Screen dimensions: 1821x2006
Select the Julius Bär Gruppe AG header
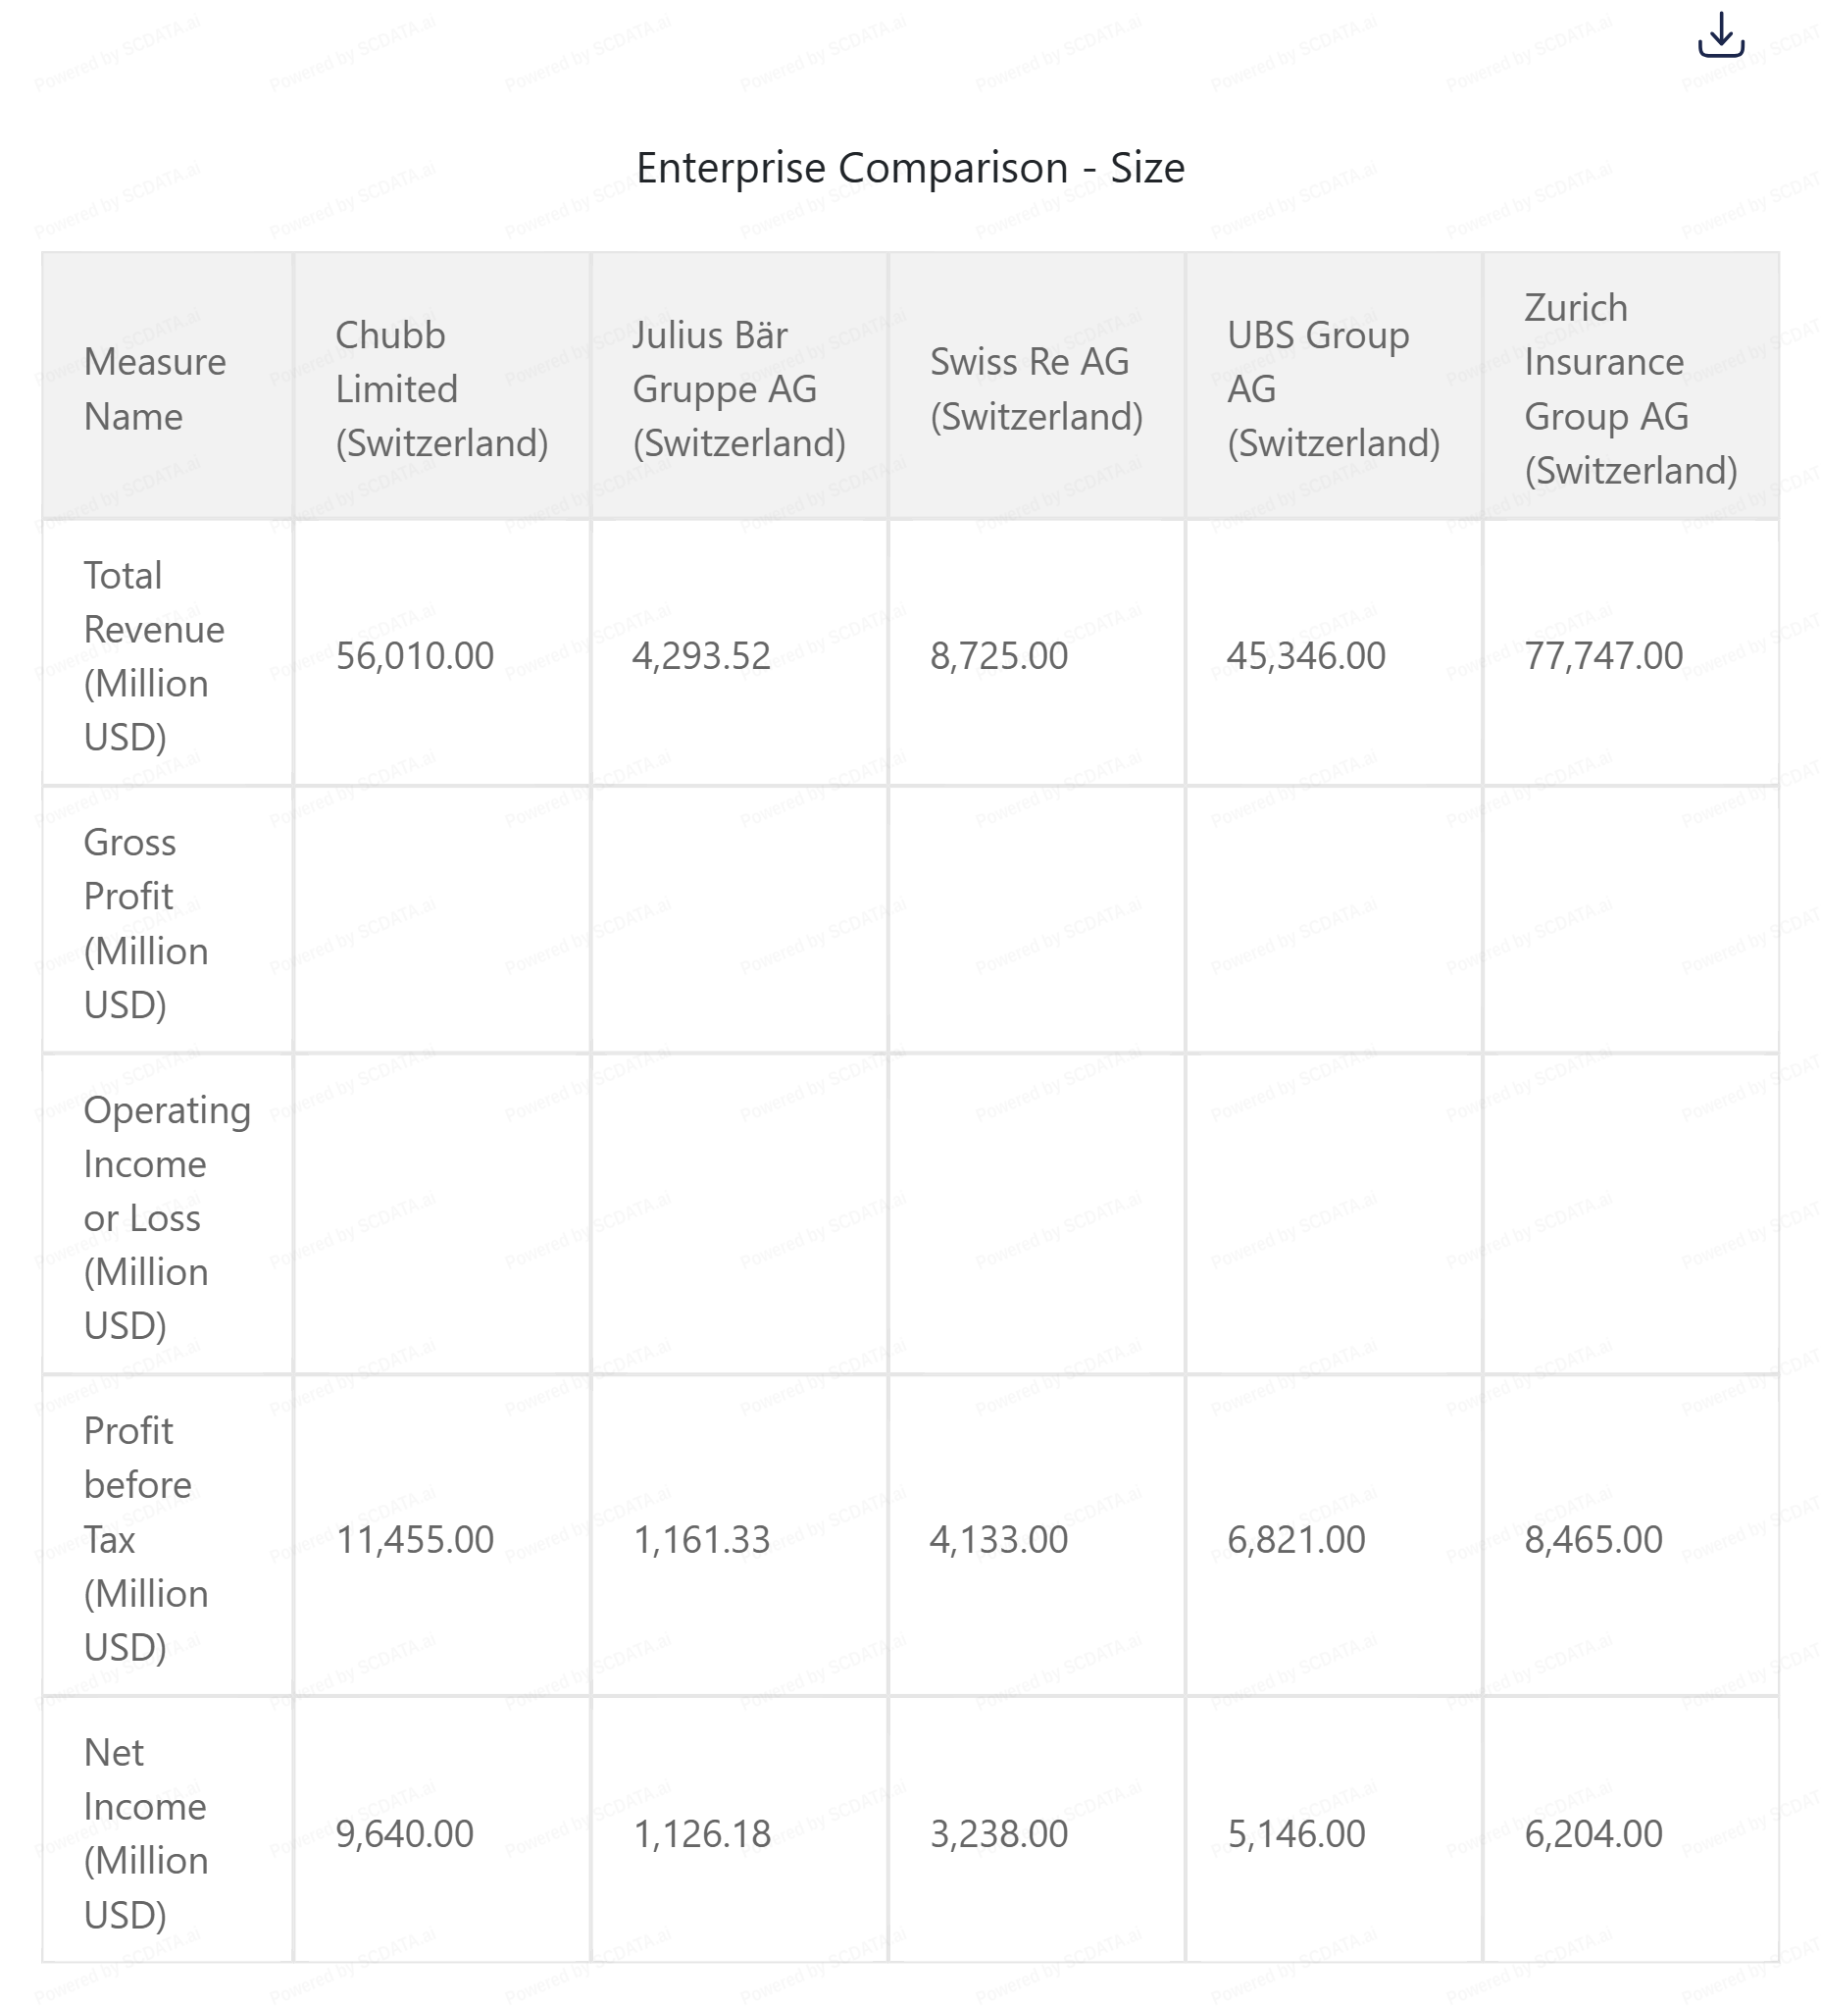point(738,389)
